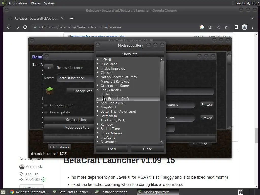Select Minecraft Renewed in mods list
The height and width of the screenshot is (195, 260).
(115, 82)
